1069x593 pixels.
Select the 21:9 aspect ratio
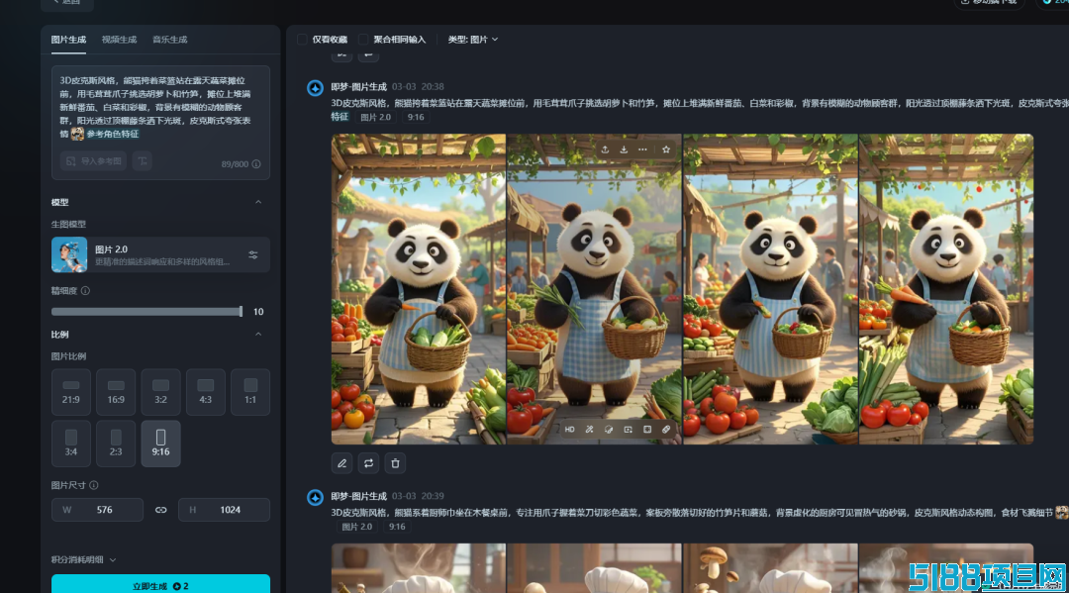coord(71,392)
